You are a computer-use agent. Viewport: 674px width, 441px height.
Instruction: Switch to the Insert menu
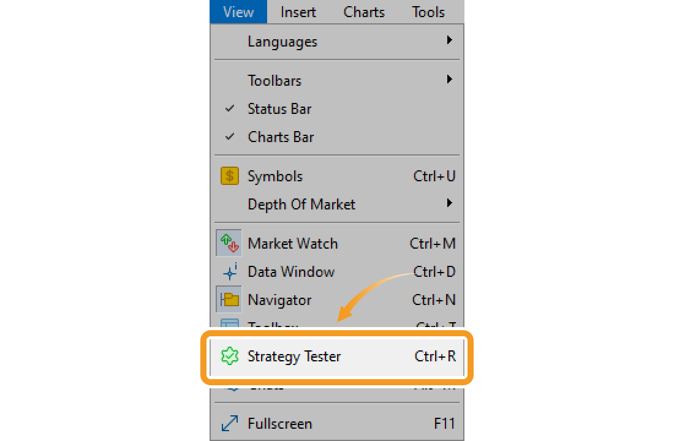(x=298, y=12)
